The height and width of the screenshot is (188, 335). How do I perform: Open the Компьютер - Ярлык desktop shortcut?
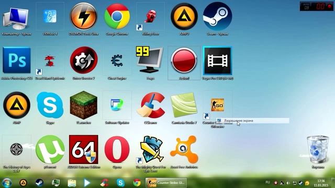(x=16, y=19)
